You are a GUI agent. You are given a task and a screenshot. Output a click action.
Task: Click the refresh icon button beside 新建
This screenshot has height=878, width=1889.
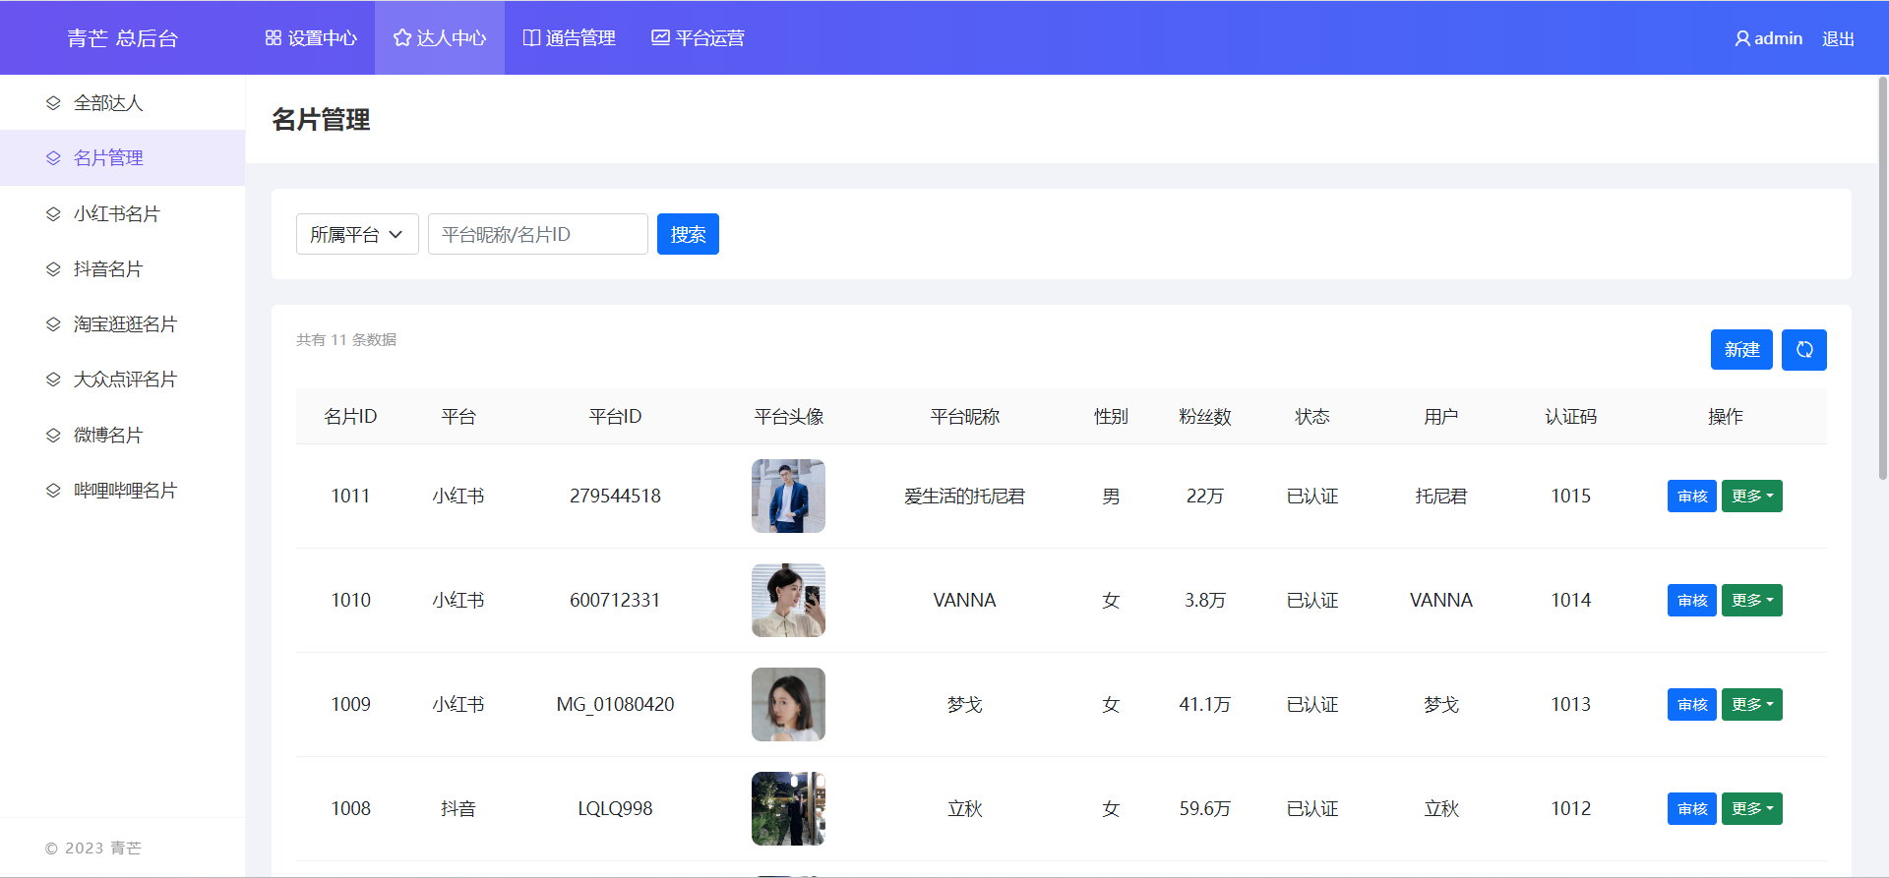coord(1803,350)
